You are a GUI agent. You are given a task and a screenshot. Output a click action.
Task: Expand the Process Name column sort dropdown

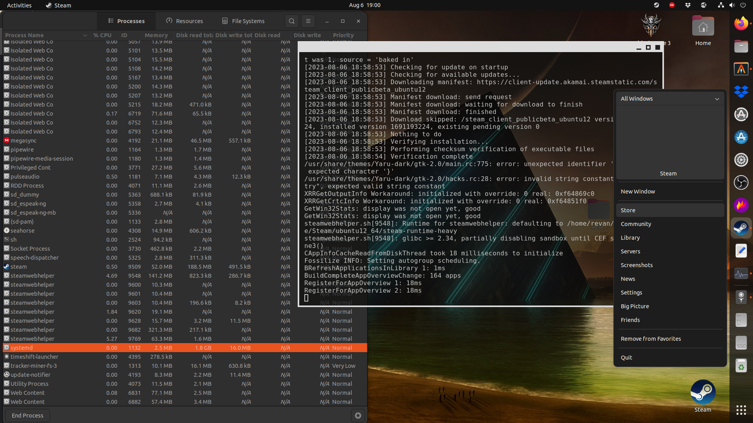(85, 35)
